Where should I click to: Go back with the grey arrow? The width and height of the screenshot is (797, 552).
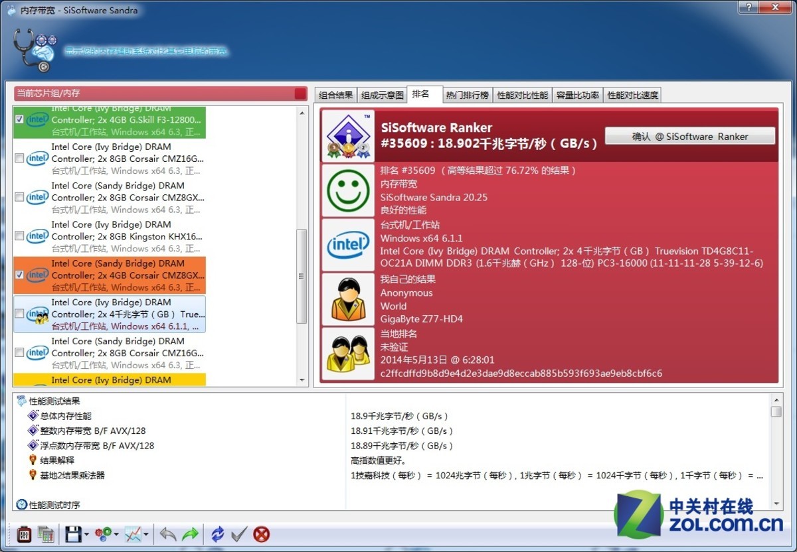tap(168, 533)
